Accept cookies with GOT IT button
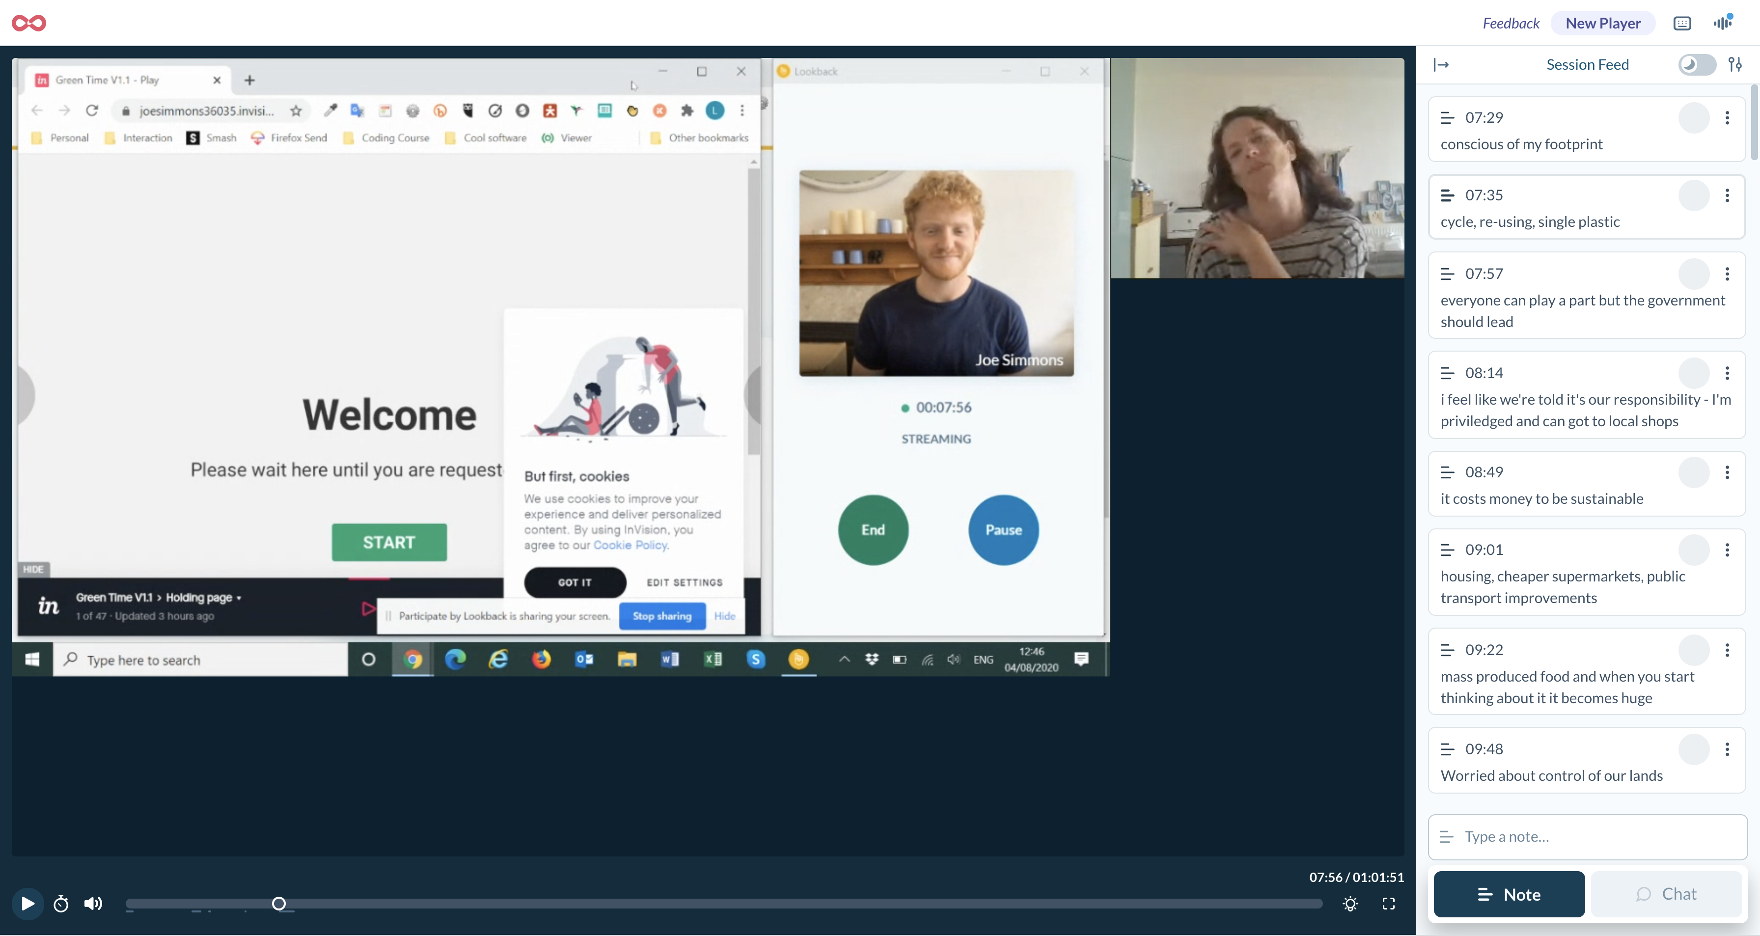Image resolution: width=1760 pixels, height=936 pixels. [575, 583]
